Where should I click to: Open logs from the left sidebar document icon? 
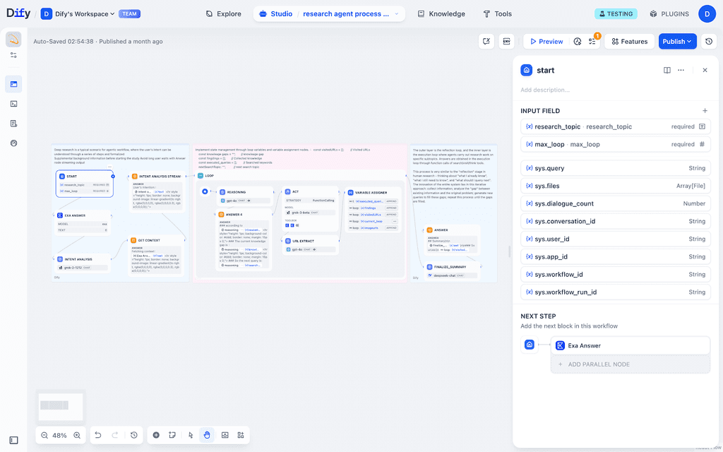click(13, 124)
